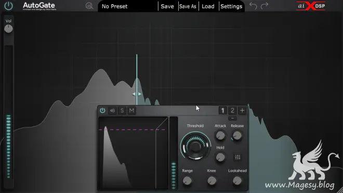Click Load in the preset bar

pyautogui.click(x=208, y=6)
